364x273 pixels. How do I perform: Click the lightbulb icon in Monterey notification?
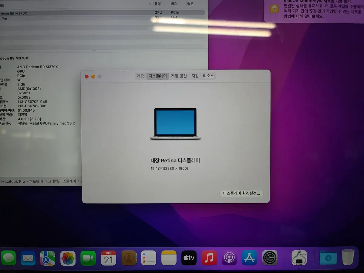274,9
